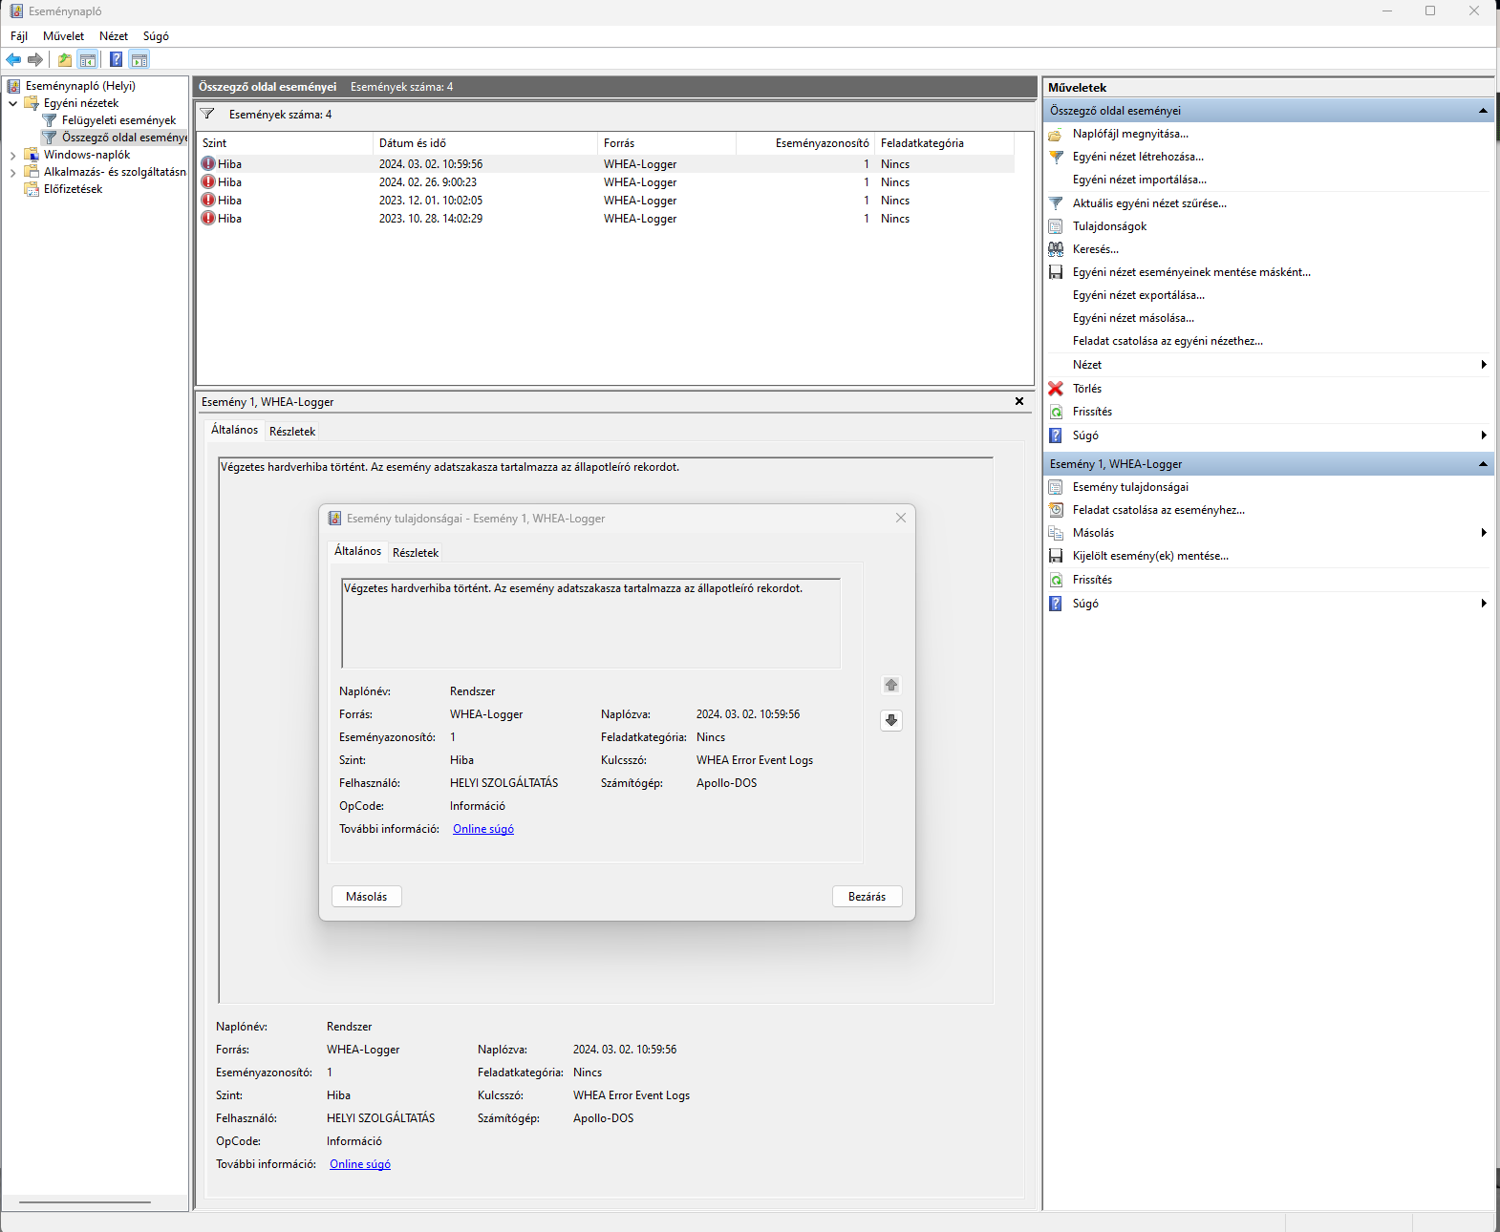Click the tree pane horizontal scrollbar
This screenshot has width=1500, height=1232.
(x=85, y=1202)
